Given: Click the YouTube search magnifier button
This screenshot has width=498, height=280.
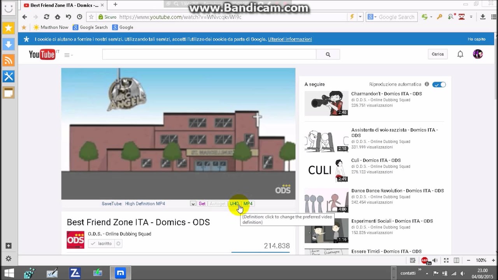Looking at the screenshot, I should [x=328, y=54].
